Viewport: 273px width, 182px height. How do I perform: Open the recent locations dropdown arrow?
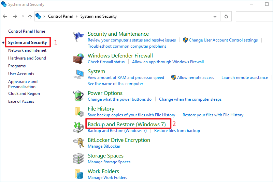23,16
